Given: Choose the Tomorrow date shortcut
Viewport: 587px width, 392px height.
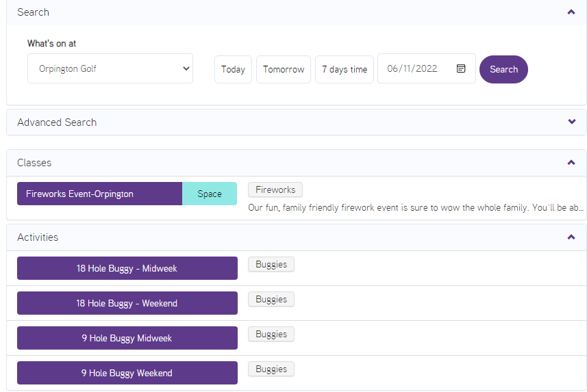Looking at the screenshot, I should [284, 69].
